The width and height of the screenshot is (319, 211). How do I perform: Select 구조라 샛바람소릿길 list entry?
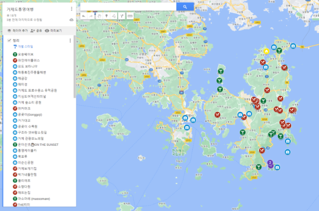(32, 133)
